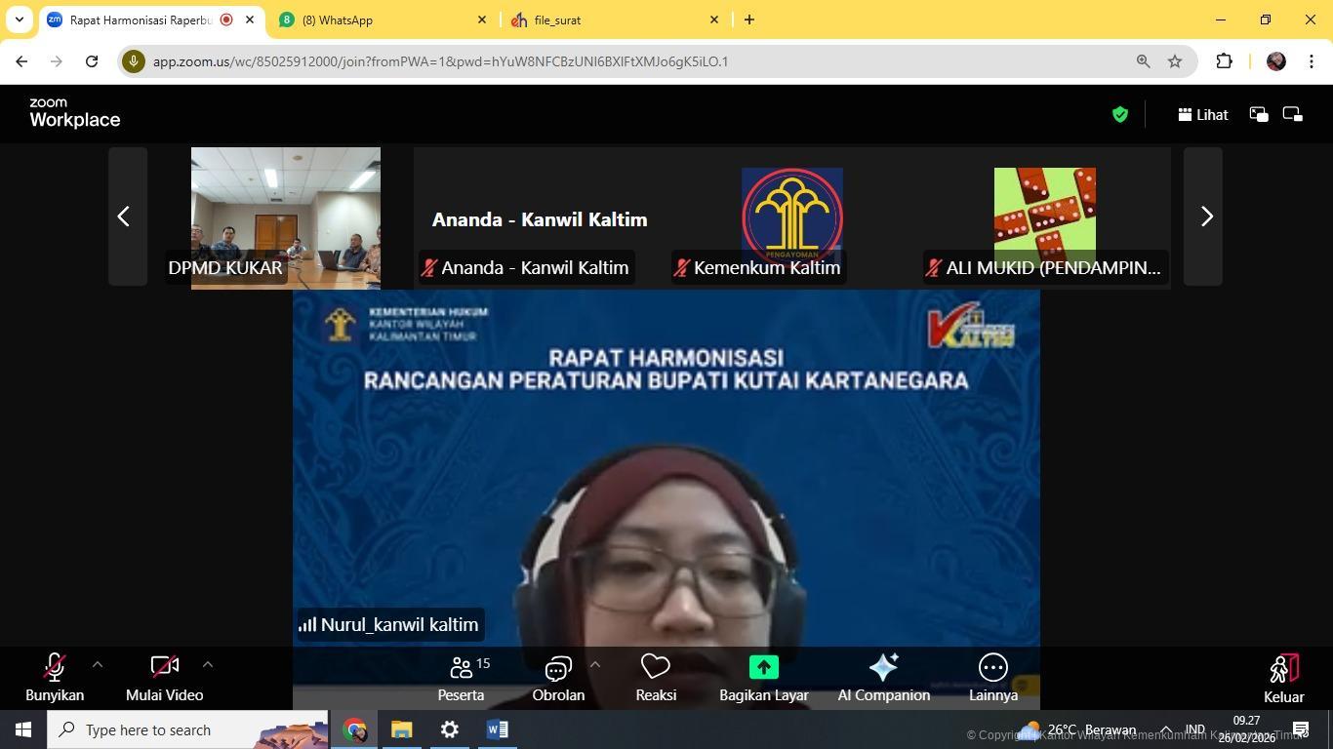Open the Obrolan chat panel
Viewport: 1333px width, 749px height.
pyautogui.click(x=557, y=677)
